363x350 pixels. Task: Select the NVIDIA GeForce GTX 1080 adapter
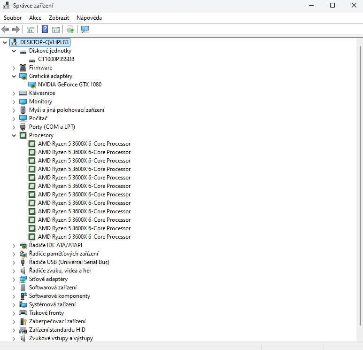click(70, 85)
